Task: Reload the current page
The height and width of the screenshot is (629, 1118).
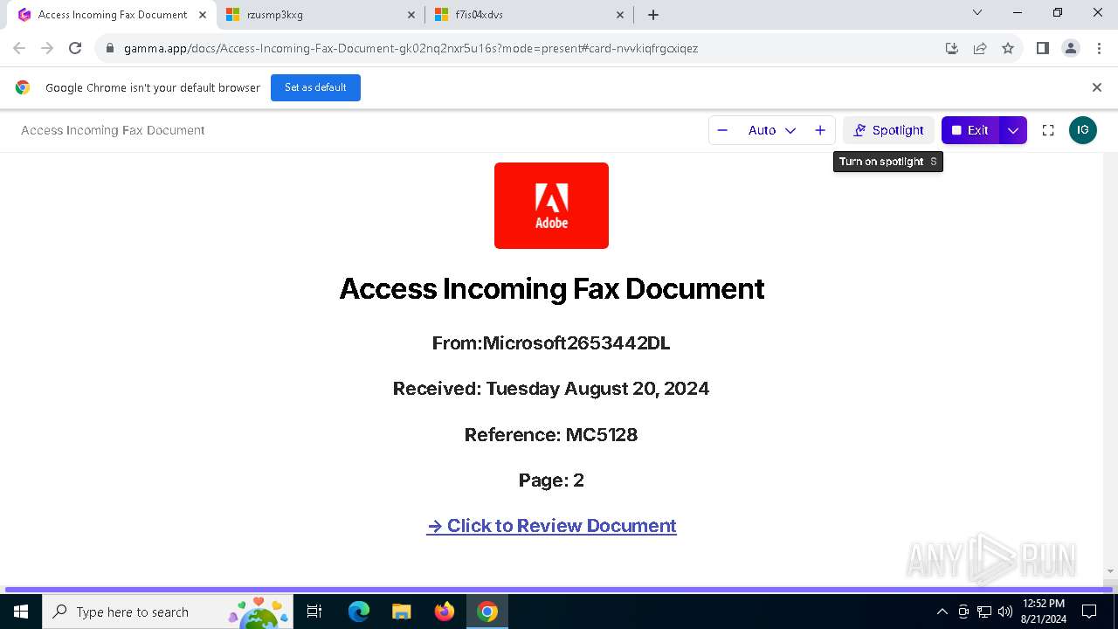Action: click(x=75, y=48)
